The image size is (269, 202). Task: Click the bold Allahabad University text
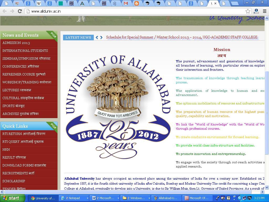[x=79, y=179]
